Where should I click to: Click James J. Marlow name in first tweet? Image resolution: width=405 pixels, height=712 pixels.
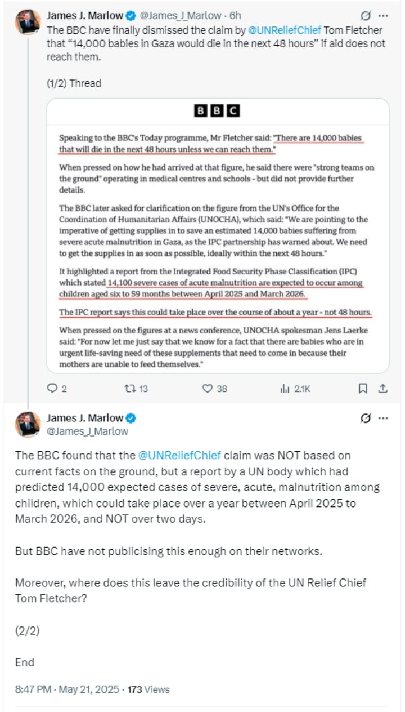84,15
